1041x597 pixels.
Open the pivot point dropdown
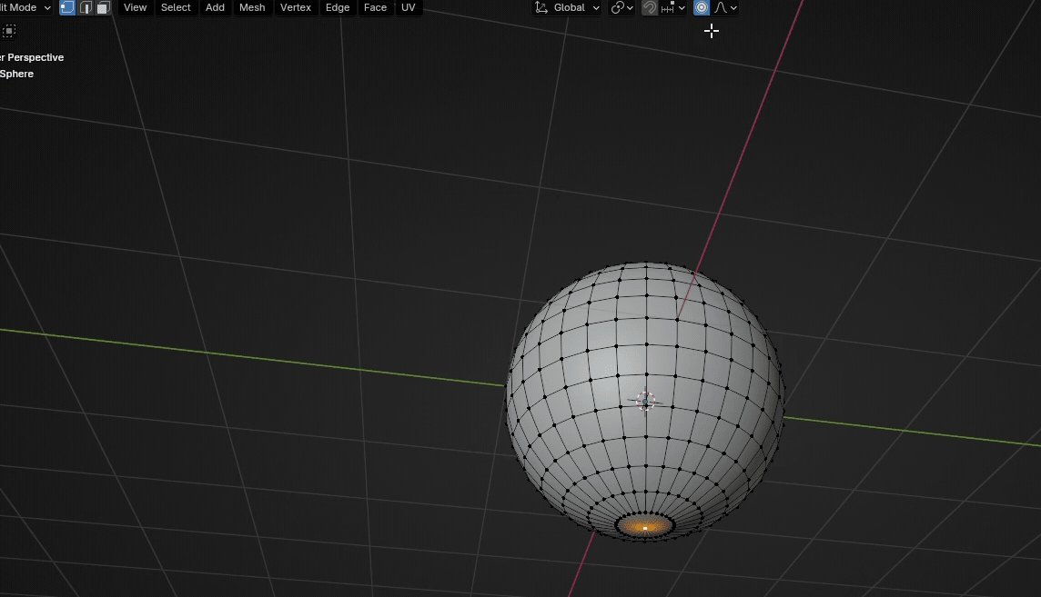coord(622,7)
